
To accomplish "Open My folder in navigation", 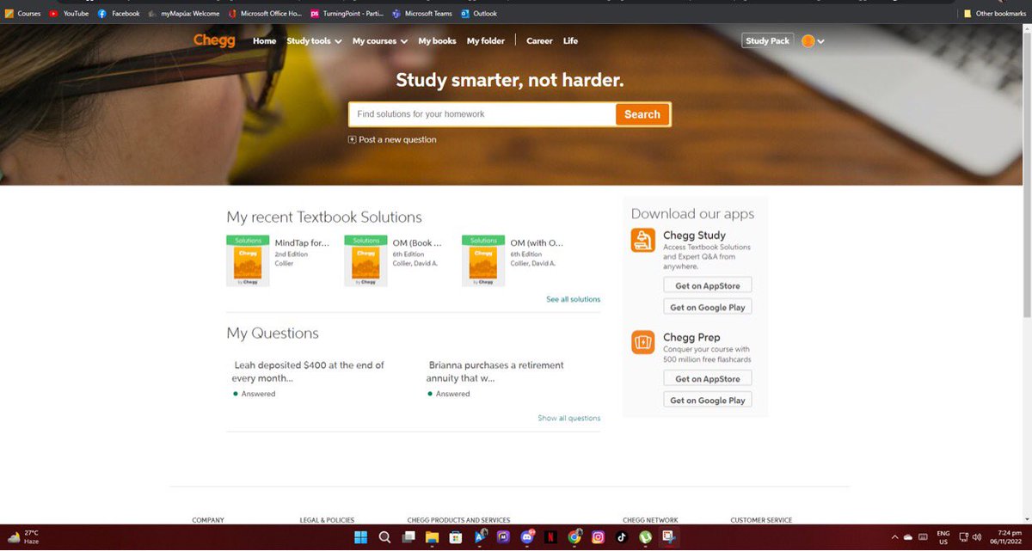I will pos(486,41).
